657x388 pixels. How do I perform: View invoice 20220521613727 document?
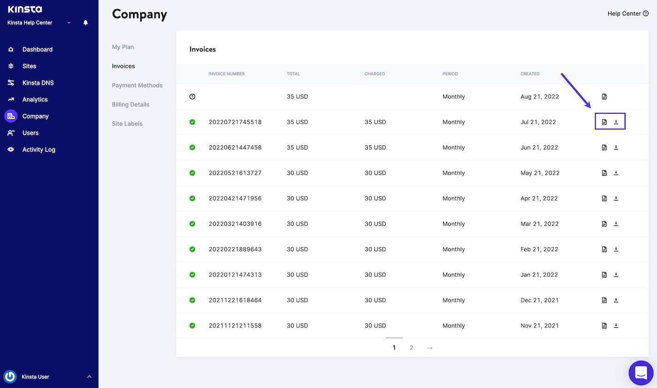[604, 173]
